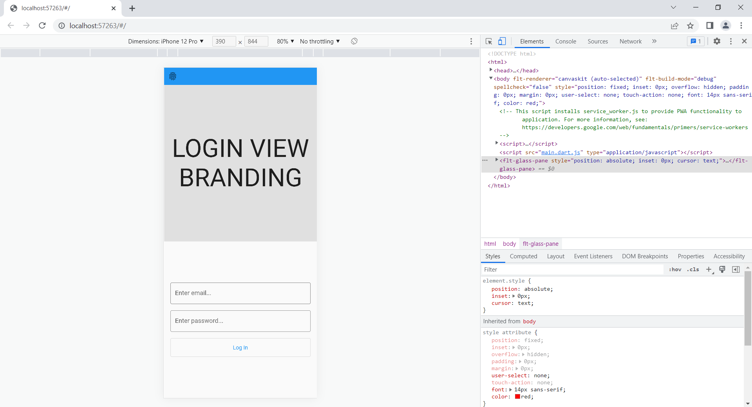The height and width of the screenshot is (407, 752).
Task: Open the Chrome main menu
Action: (x=741, y=25)
